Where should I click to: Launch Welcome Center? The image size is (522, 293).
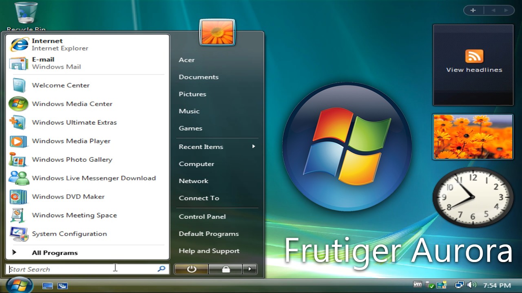coord(87,85)
